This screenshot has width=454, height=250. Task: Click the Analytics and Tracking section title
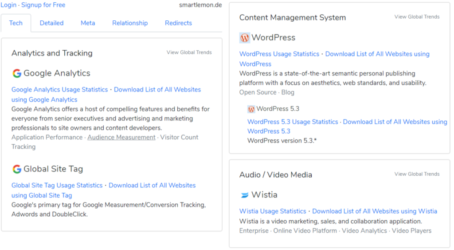[52, 53]
